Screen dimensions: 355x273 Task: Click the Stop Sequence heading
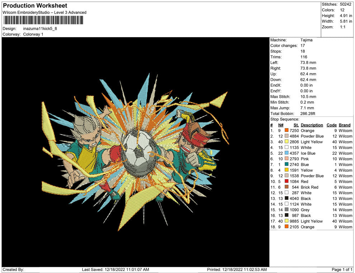(x=284, y=119)
